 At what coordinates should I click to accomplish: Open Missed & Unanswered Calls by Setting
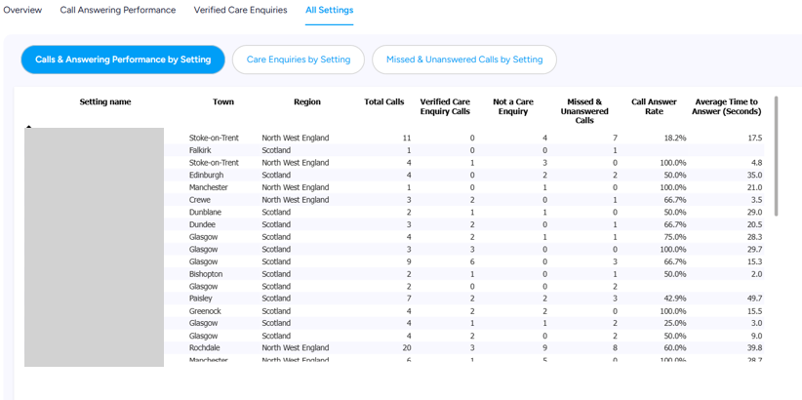point(464,60)
